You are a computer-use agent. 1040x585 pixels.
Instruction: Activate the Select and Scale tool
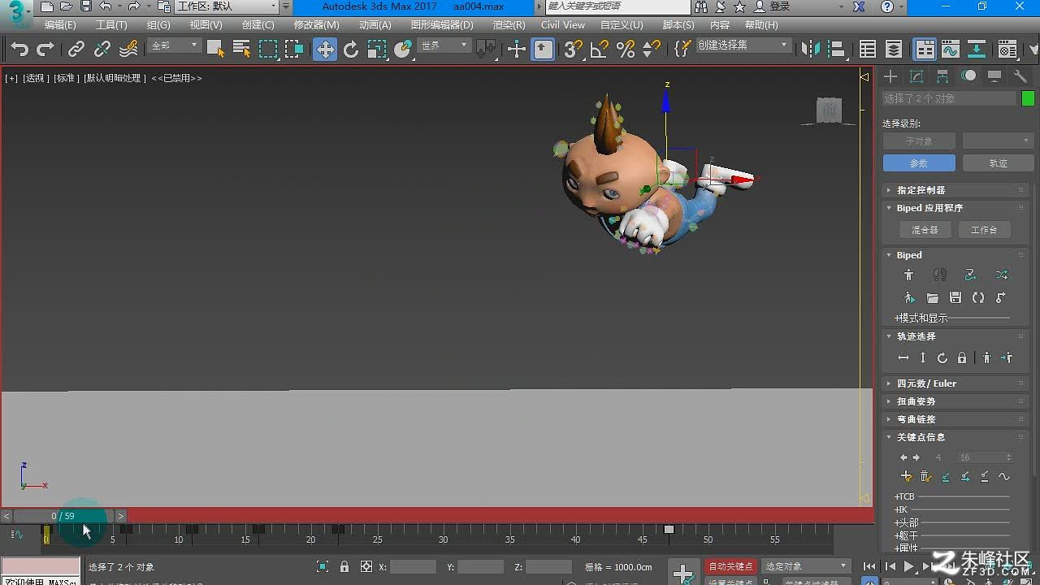point(377,50)
